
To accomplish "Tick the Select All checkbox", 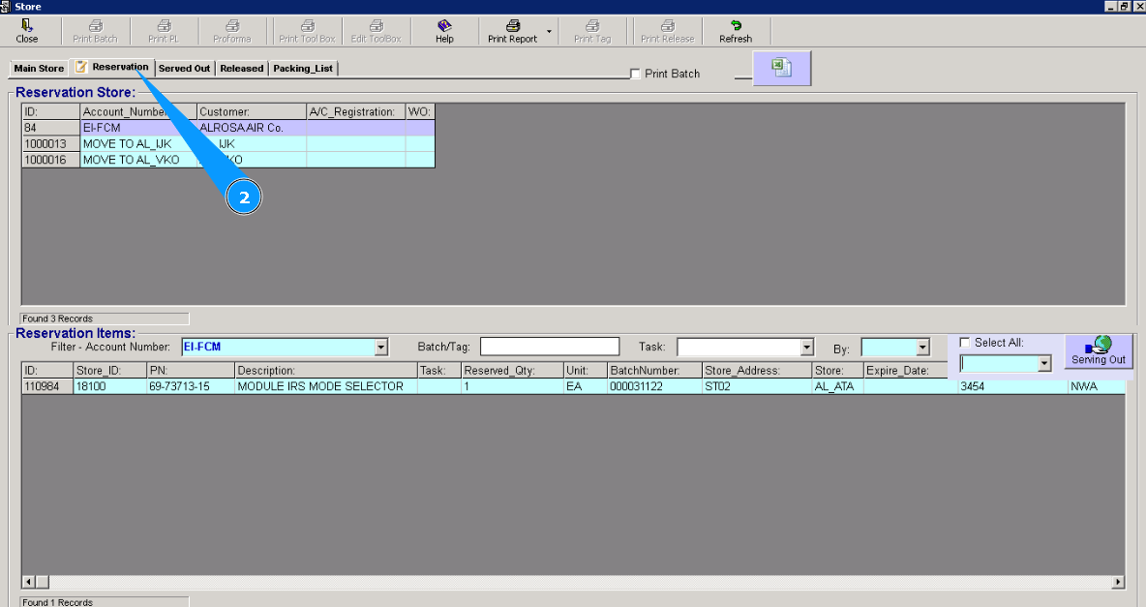I will coord(964,343).
